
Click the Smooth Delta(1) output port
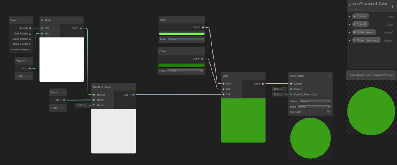point(30,49)
